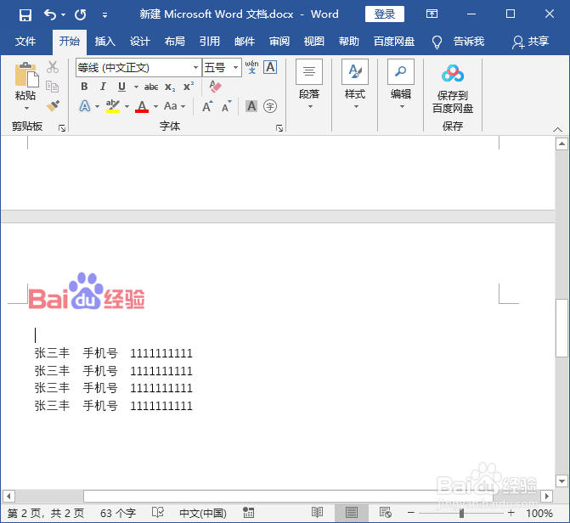Click the horizontal scrollbar right arrow
The image size is (570, 523).
point(546,496)
